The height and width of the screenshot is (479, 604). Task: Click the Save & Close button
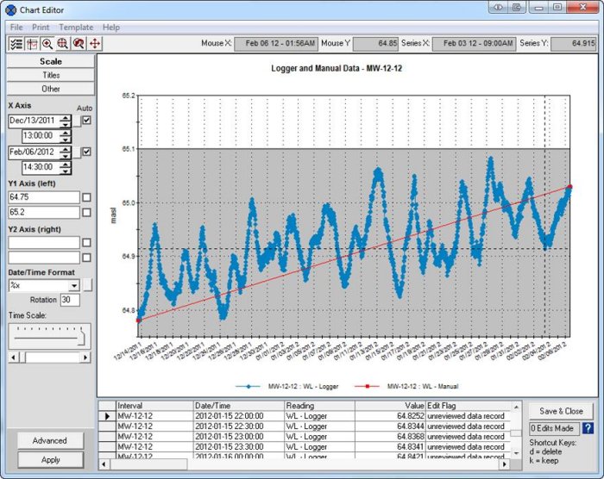(x=561, y=411)
